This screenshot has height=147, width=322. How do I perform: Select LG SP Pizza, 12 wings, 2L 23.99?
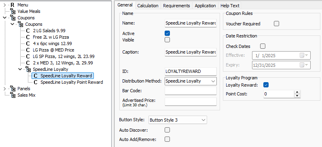(64, 57)
